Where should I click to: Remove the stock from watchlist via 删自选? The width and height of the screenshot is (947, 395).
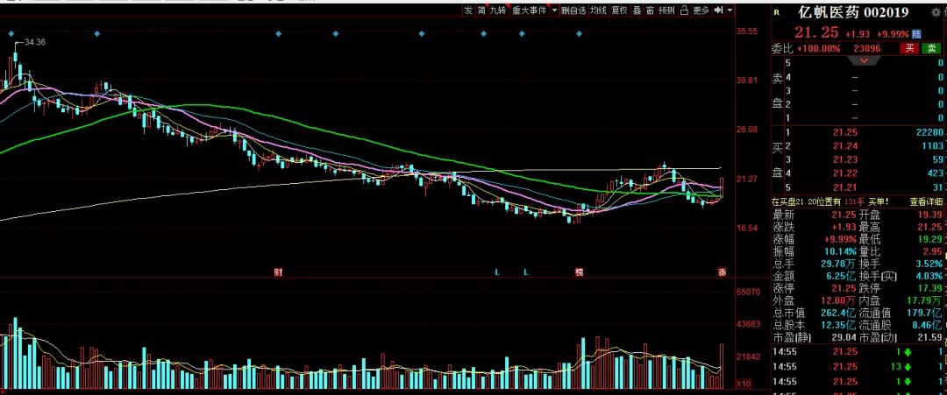(x=573, y=11)
